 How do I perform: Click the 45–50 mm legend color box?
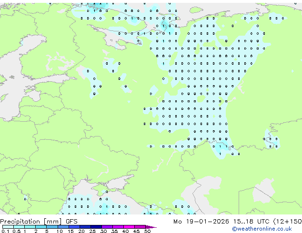click(140, 227)
